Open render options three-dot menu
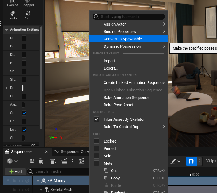This screenshot has width=217, height=193. click(73, 161)
